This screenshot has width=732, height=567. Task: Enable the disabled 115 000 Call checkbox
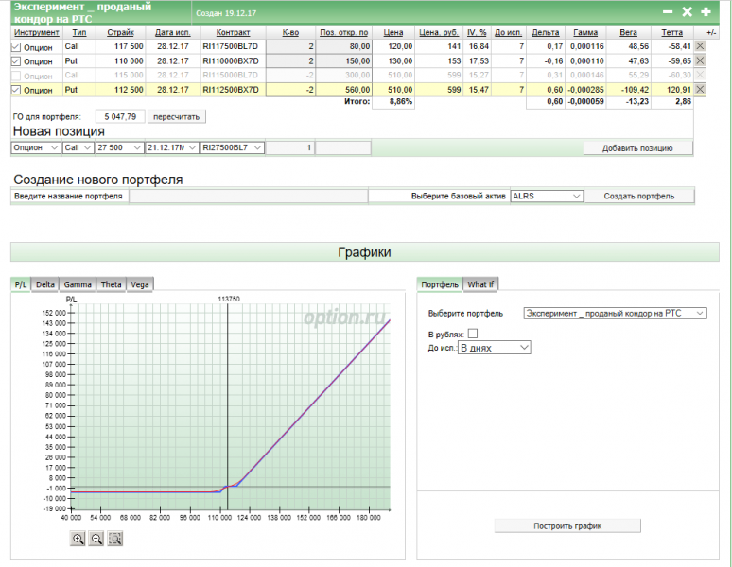point(16,75)
